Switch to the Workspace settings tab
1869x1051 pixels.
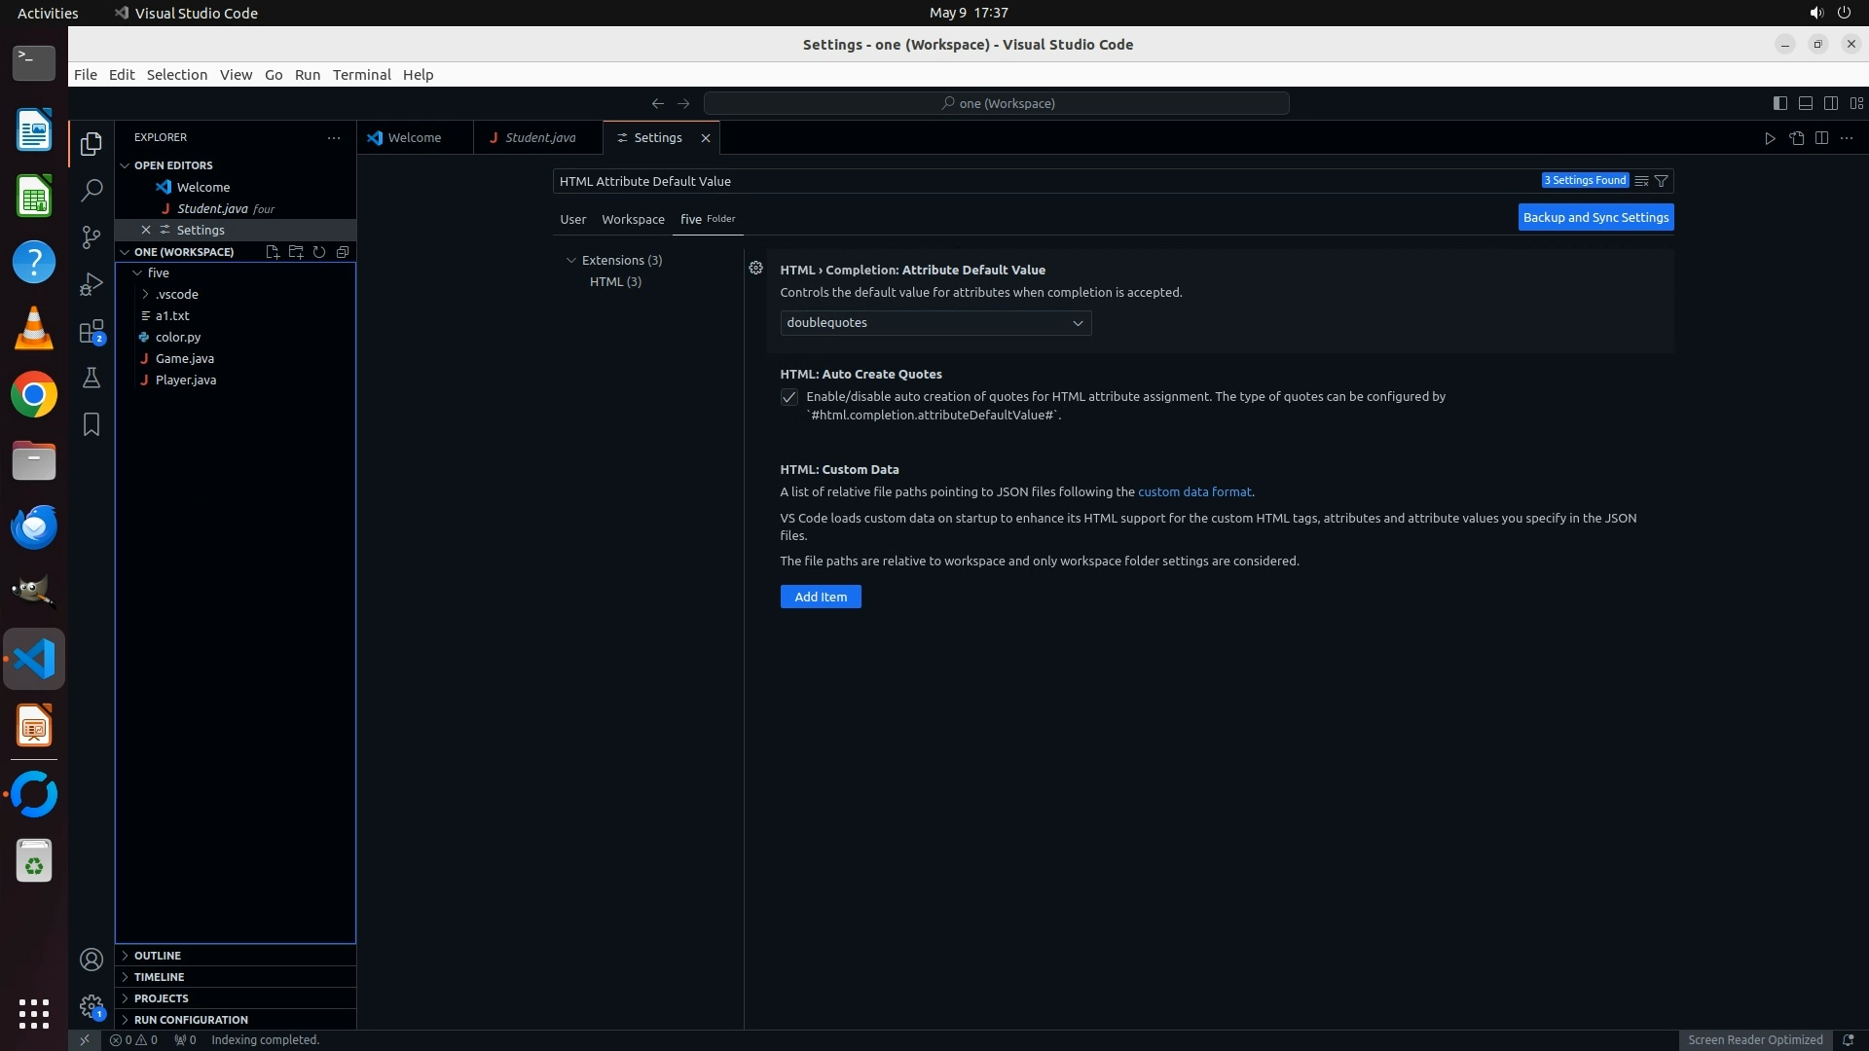pos(633,219)
